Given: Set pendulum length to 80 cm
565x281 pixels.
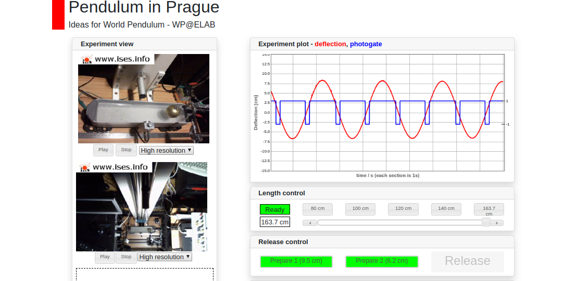Looking at the screenshot, I should (x=318, y=209).
